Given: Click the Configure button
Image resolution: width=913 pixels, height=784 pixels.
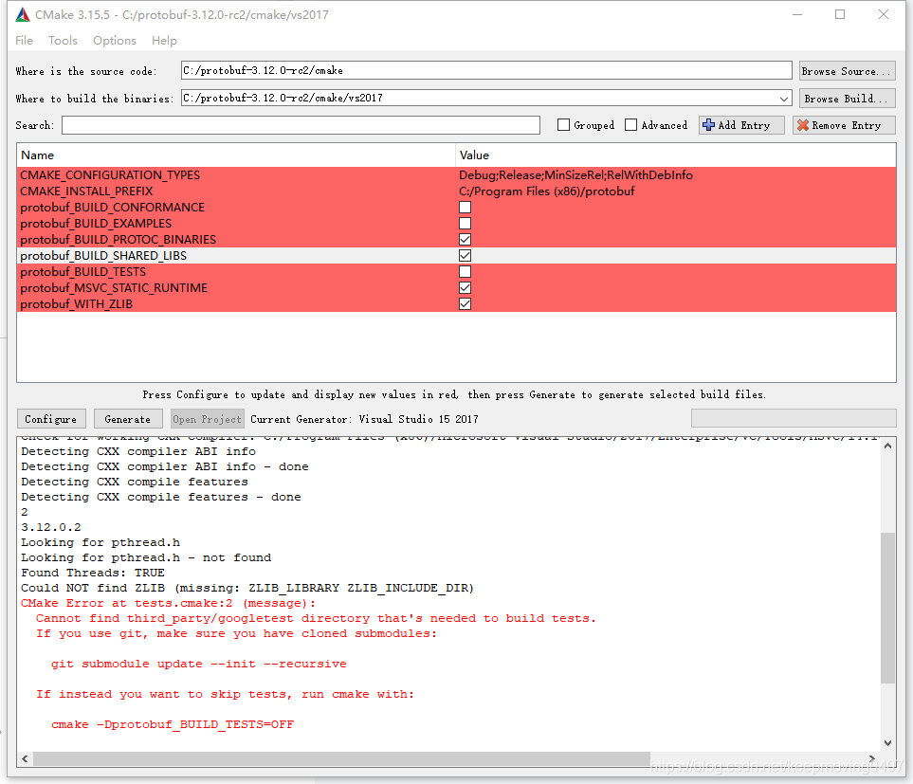Looking at the screenshot, I should [50, 419].
